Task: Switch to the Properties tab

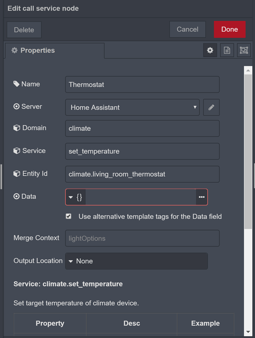Action: pyautogui.click(x=55, y=50)
